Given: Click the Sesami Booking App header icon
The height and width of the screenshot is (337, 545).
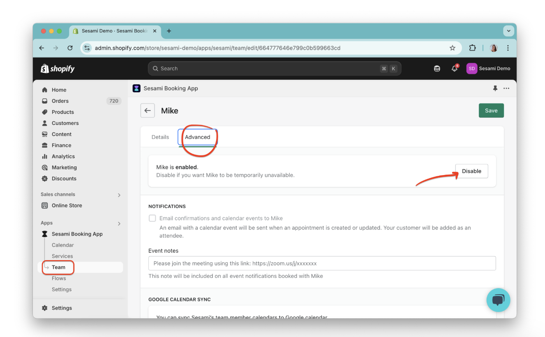Looking at the screenshot, I should click(x=136, y=88).
